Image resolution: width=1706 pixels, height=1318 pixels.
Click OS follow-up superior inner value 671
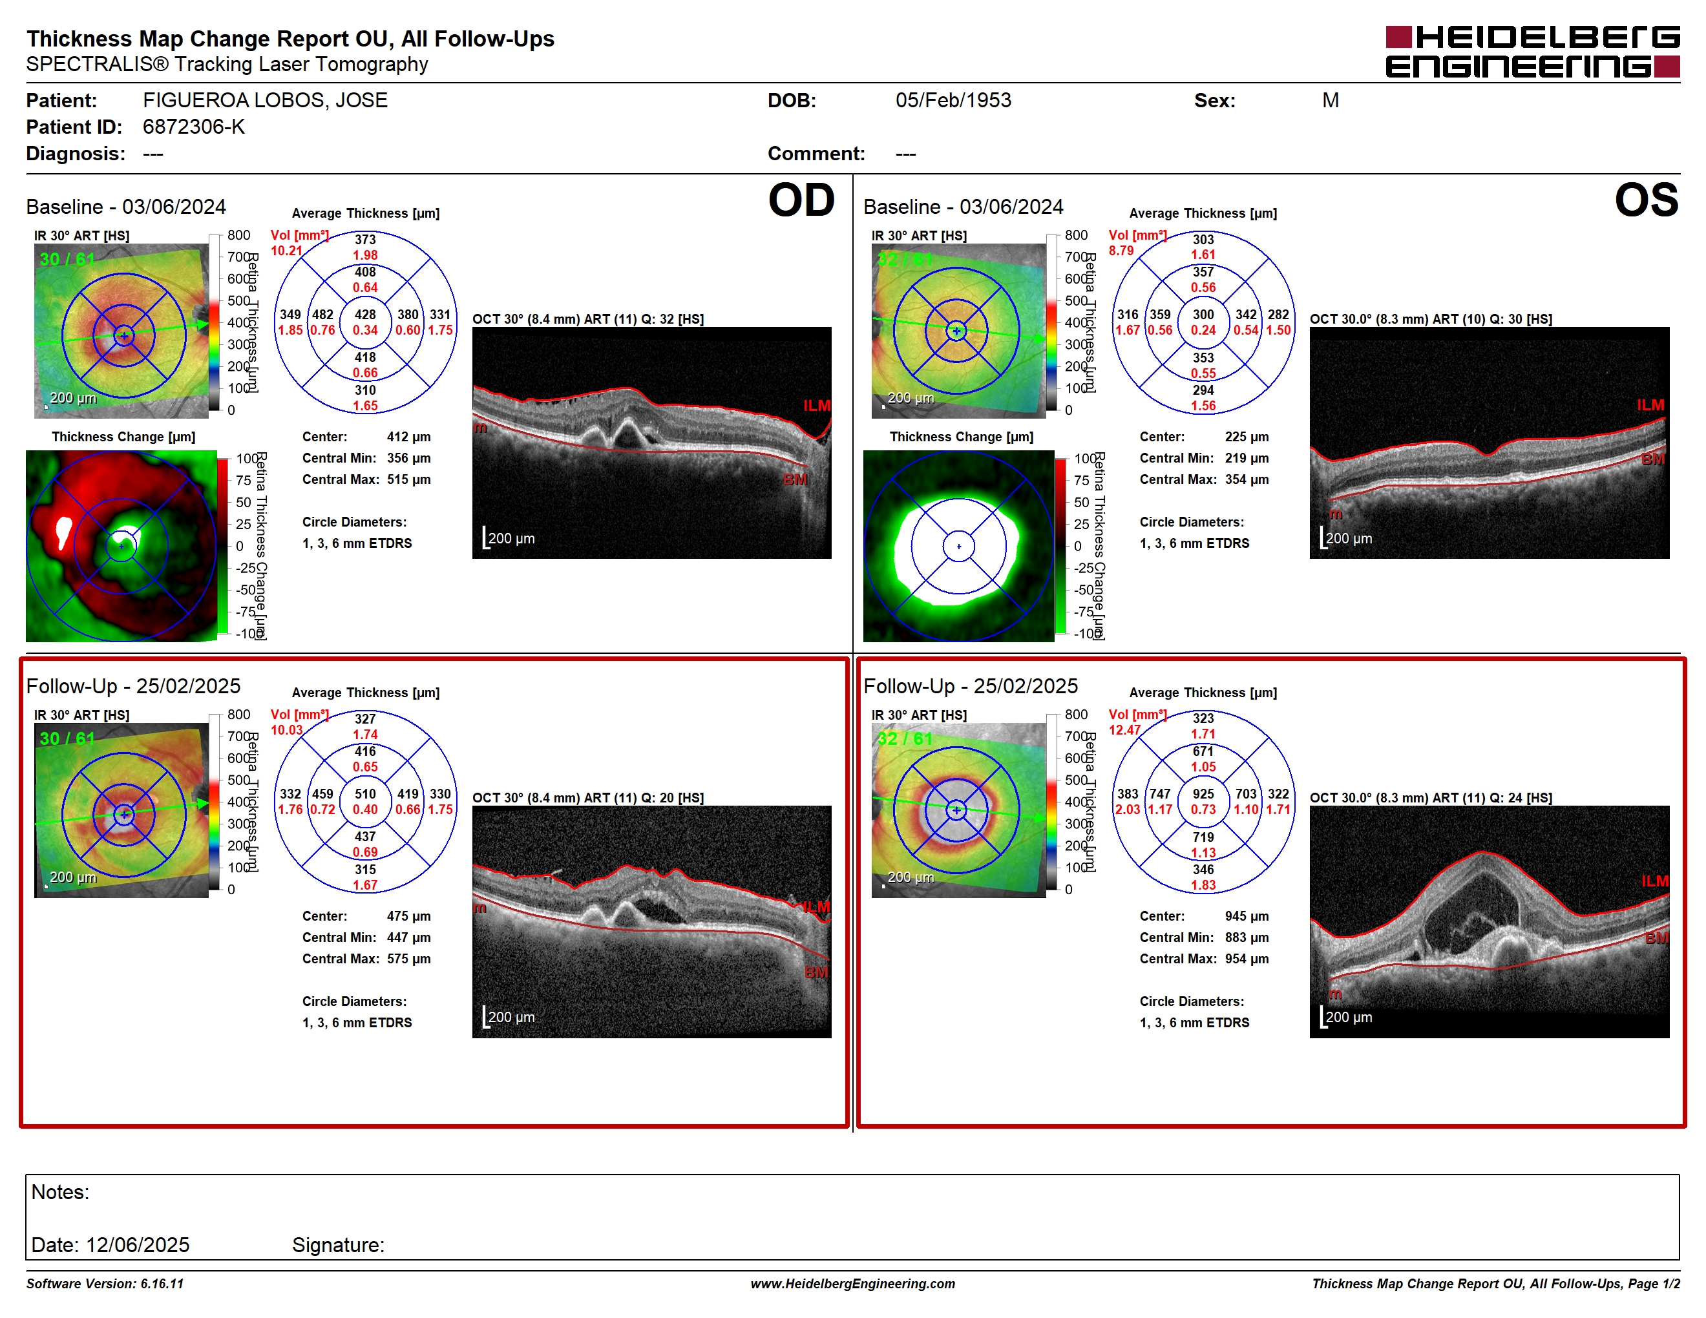pyautogui.click(x=1203, y=751)
